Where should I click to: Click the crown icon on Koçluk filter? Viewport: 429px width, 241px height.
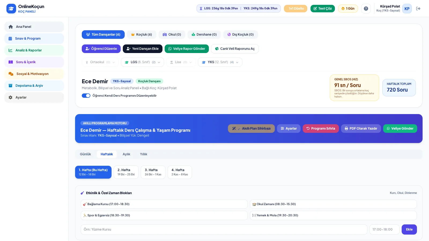(133, 35)
